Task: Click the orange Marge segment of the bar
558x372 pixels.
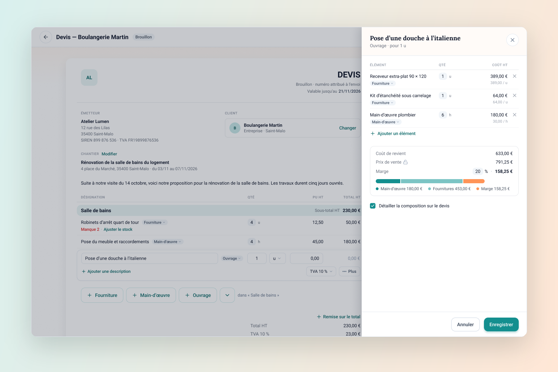Action: 474,181
